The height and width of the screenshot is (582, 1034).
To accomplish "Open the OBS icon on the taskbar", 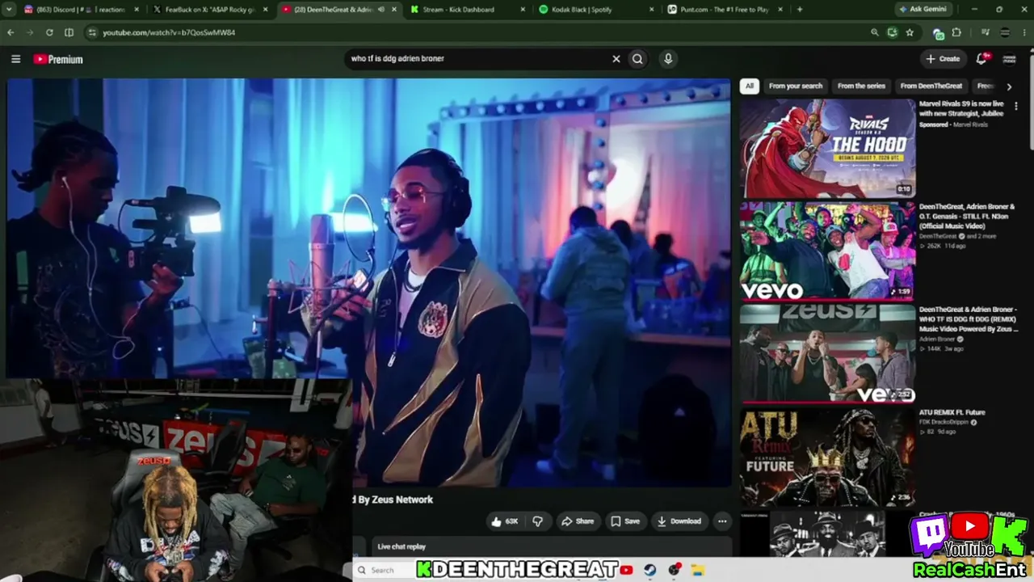I will coord(675,570).
